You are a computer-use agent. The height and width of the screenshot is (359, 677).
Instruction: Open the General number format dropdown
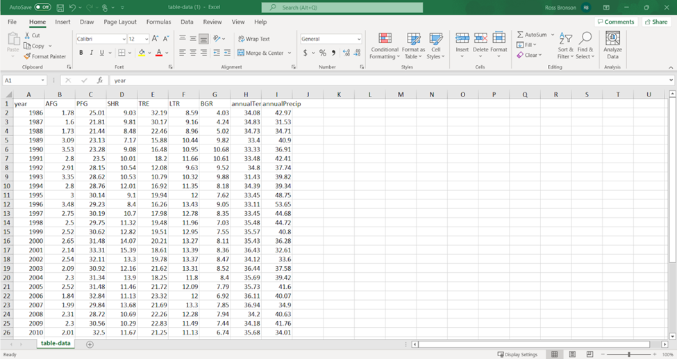359,39
